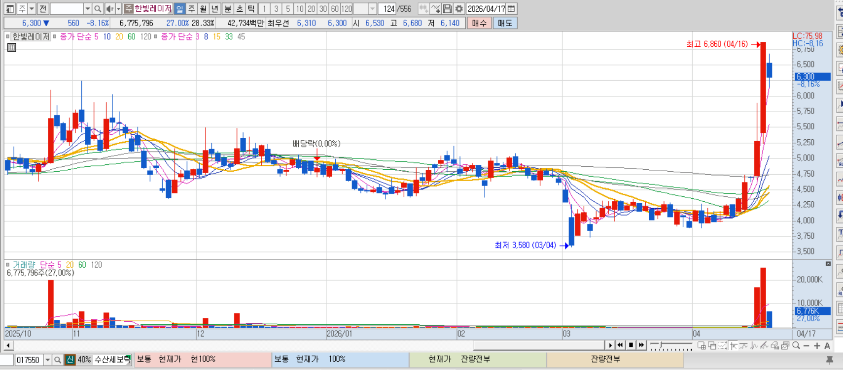Open the interval value dropdown arrow
Image resolution: width=843 pixels, height=370 pixels.
pos(372,9)
